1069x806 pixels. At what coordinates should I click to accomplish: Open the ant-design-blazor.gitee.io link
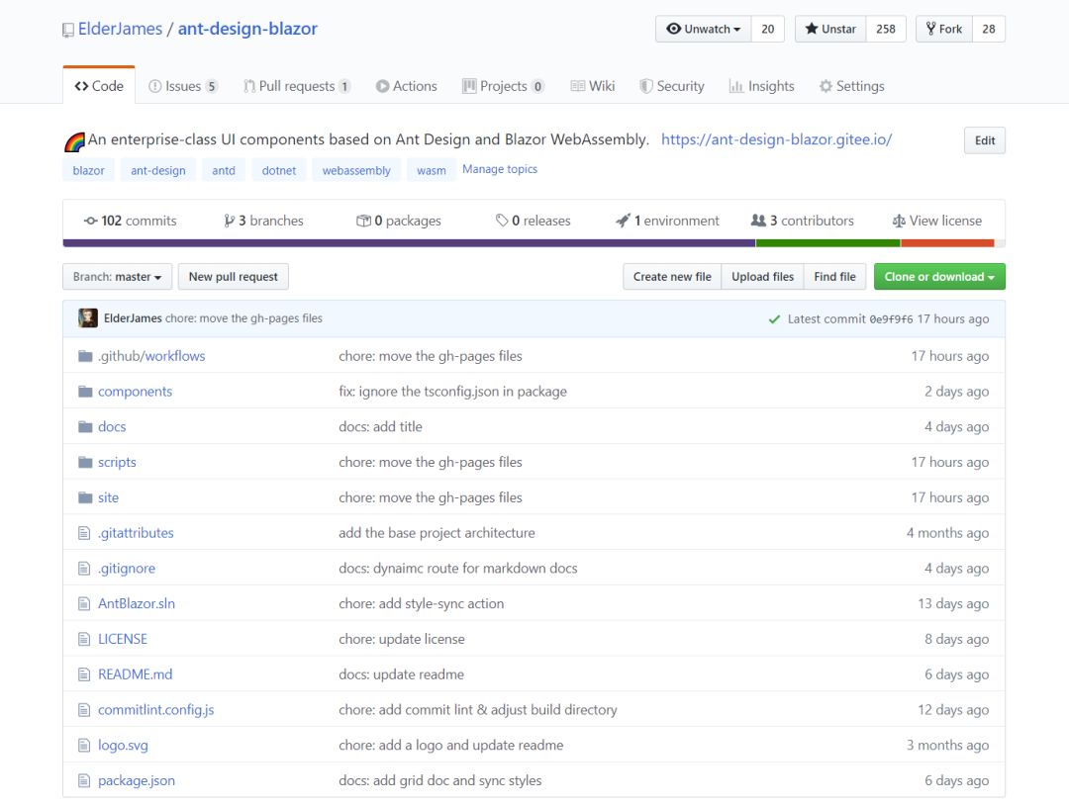[776, 139]
